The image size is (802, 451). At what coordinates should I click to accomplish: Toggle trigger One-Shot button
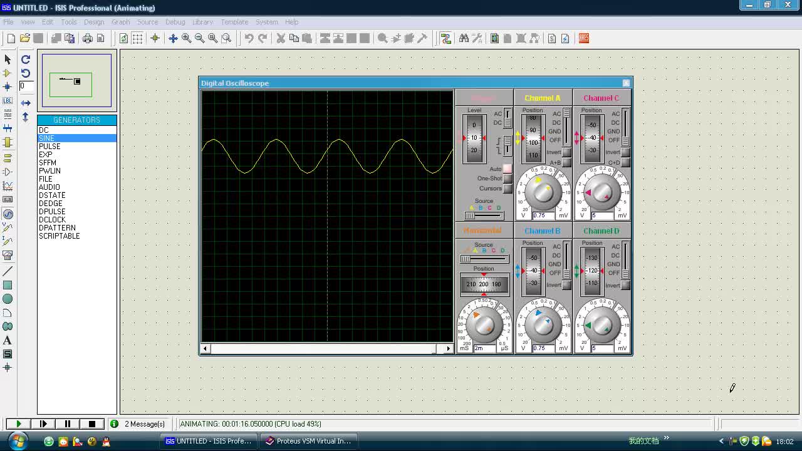(x=508, y=179)
